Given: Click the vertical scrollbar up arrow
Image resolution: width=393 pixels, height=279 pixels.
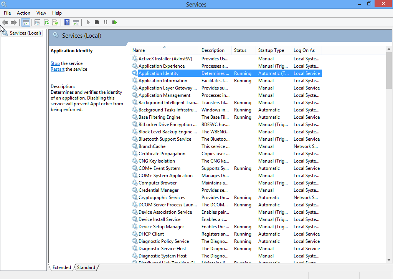Looking at the screenshot, I should click(x=389, y=49).
